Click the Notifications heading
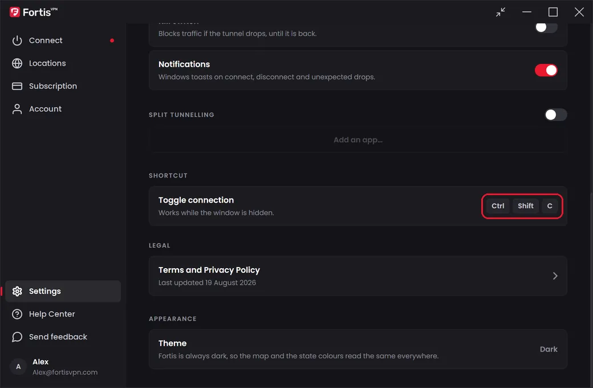 (x=184, y=64)
